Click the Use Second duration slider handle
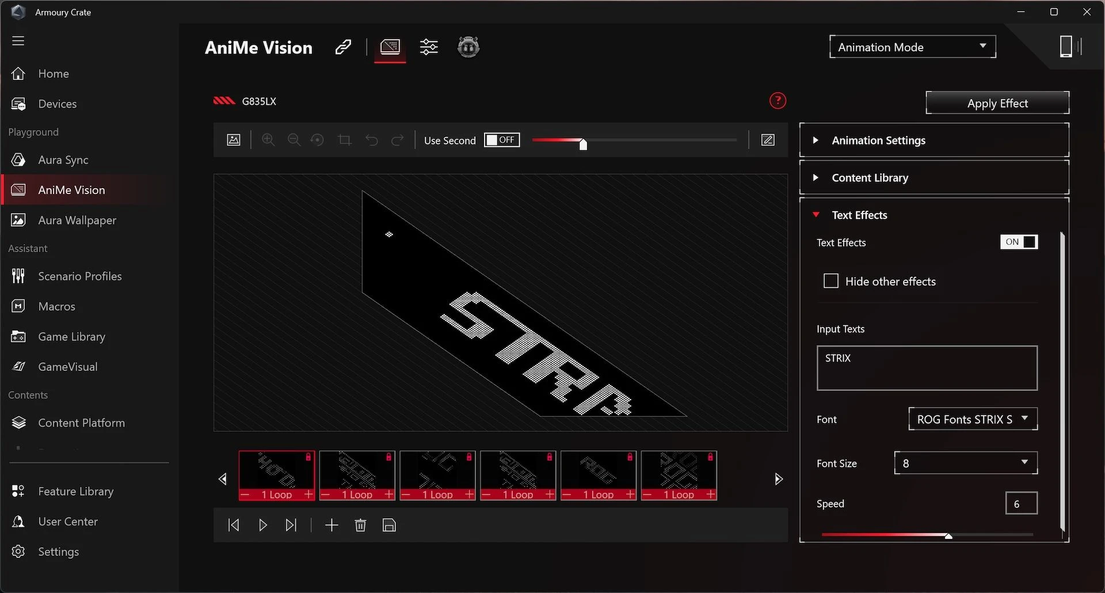Image resolution: width=1105 pixels, height=593 pixels. [x=583, y=144]
